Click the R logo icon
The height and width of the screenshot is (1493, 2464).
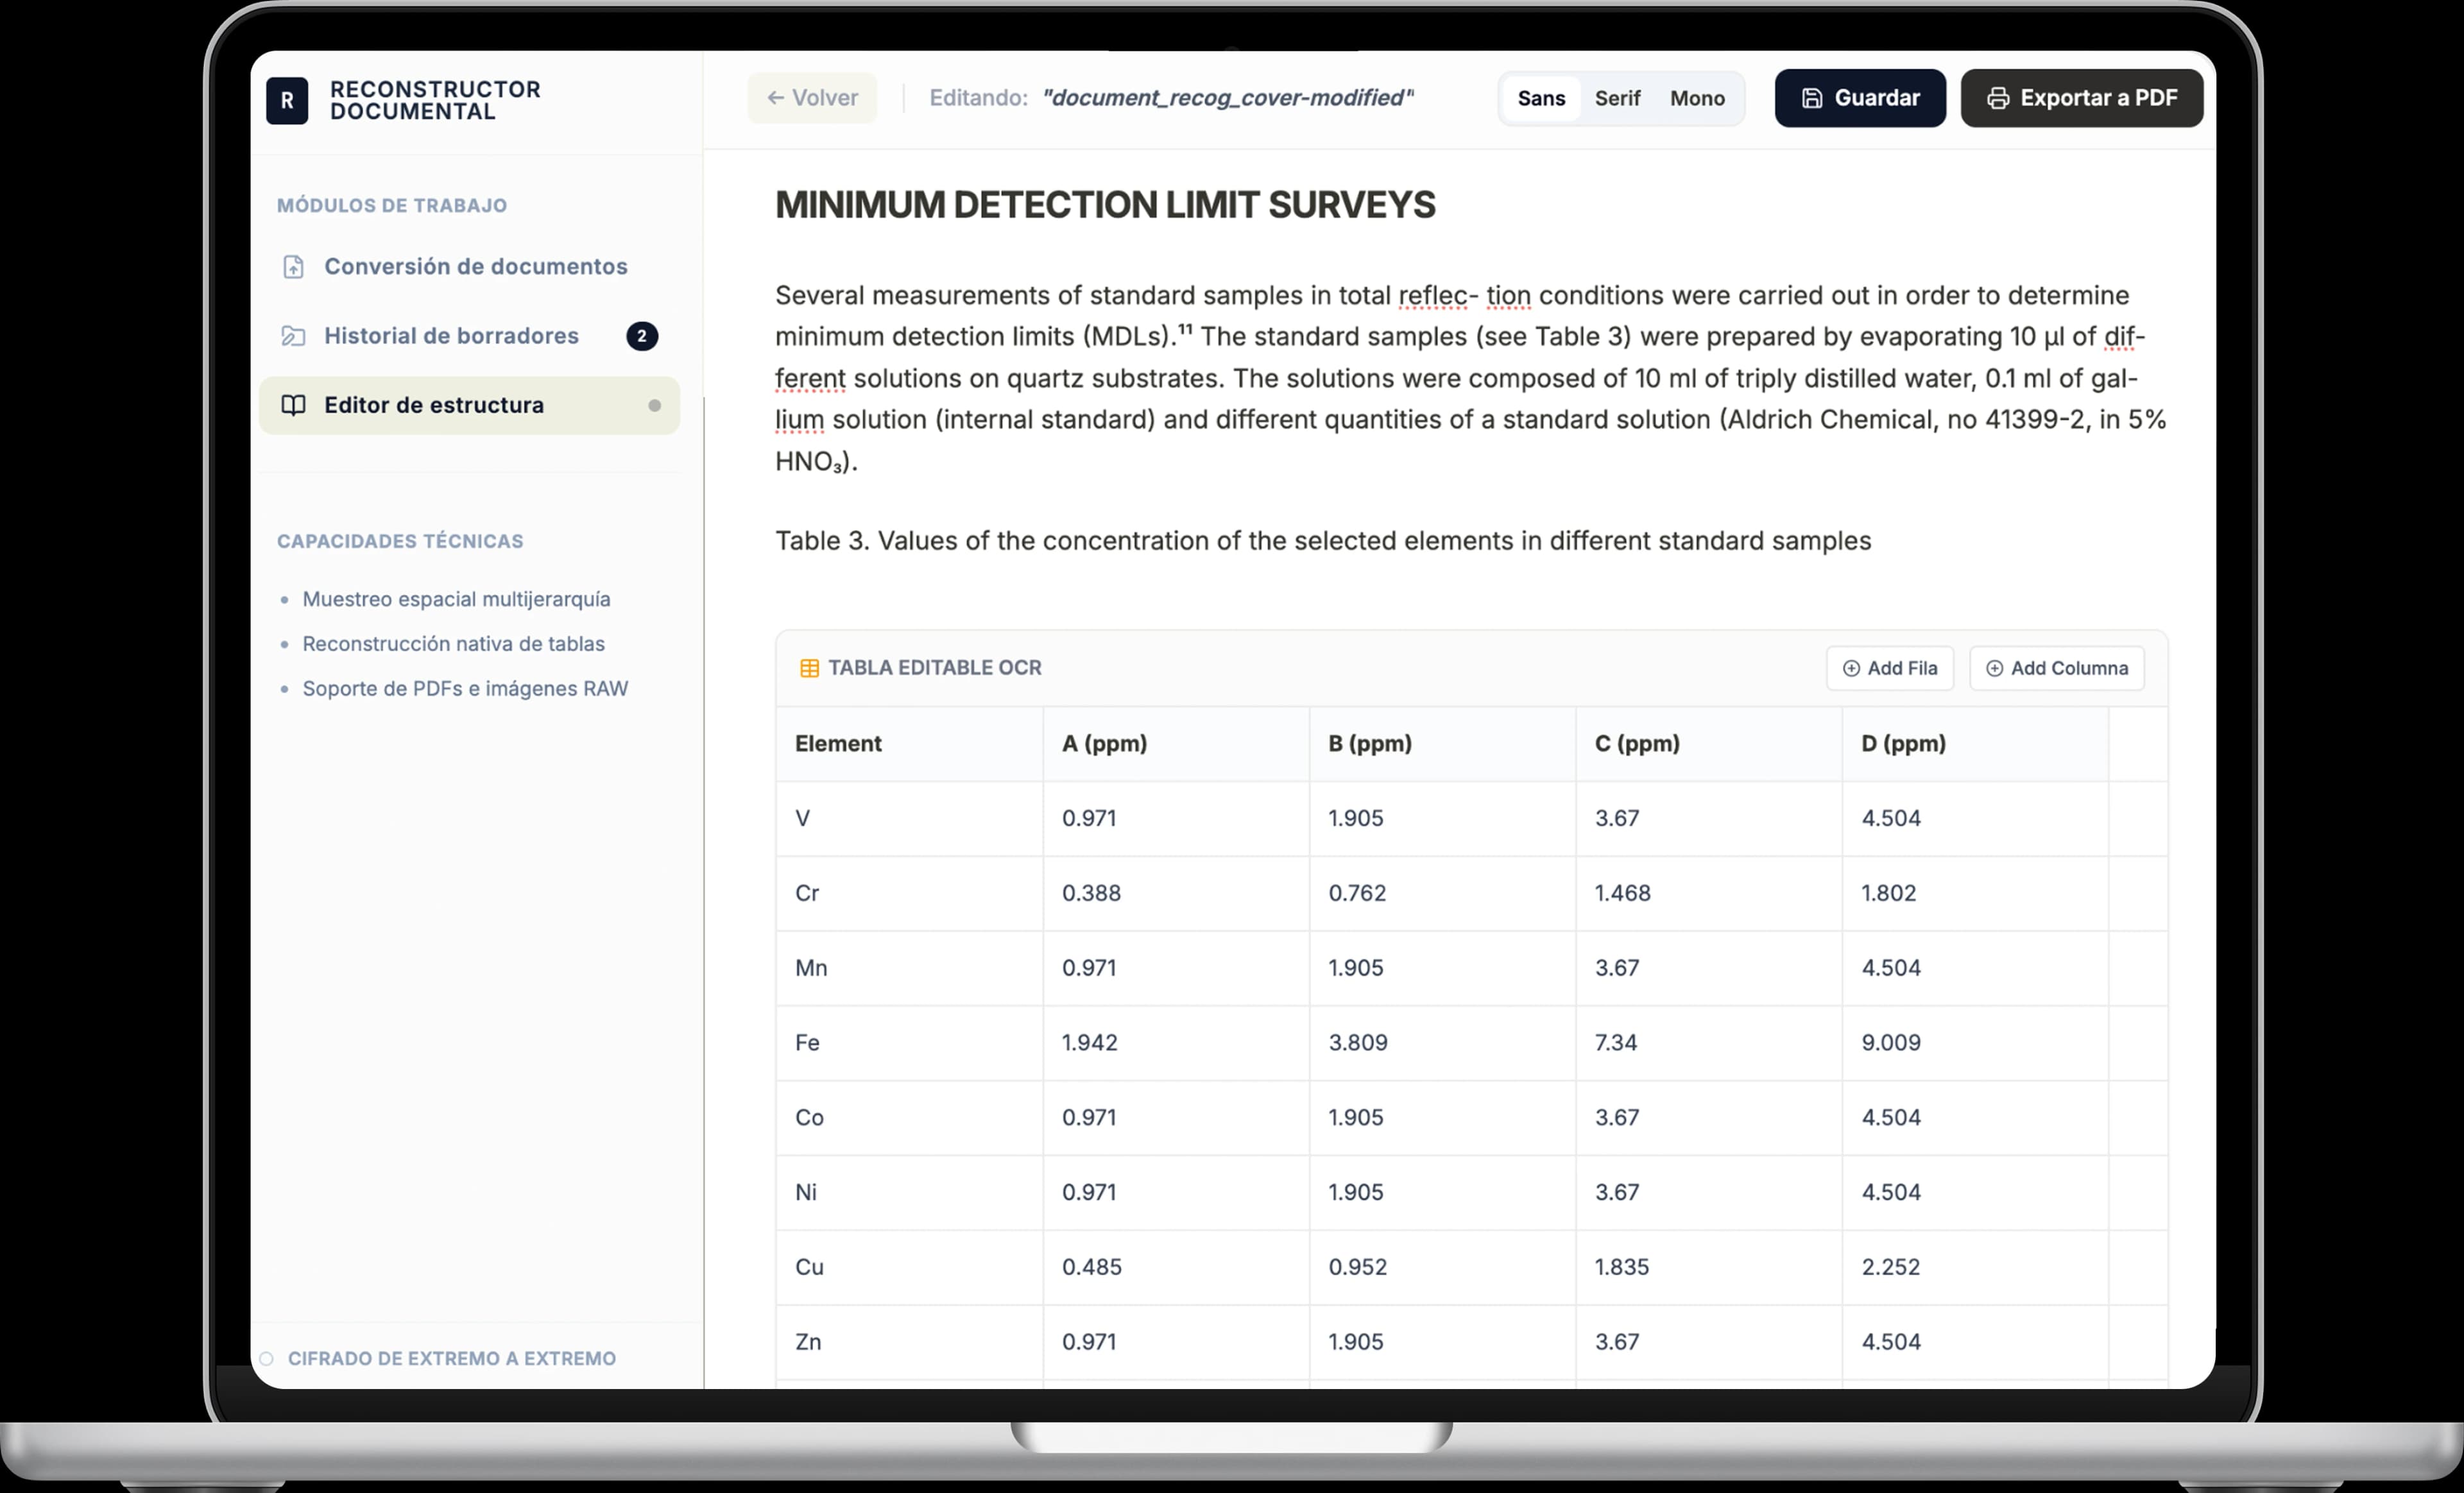(287, 100)
